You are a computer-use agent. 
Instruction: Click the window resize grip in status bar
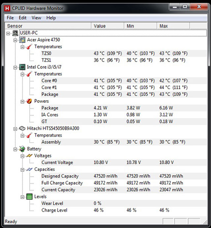(x=205, y=222)
